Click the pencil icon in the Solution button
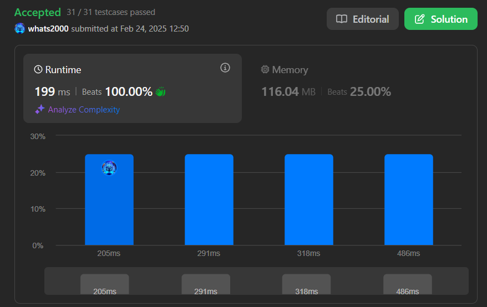This screenshot has height=307, width=487. (420, 19)
